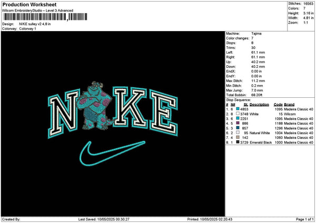316x223 pixels.
Task: Click the NIKE Sulley embroidery design preview
Action: pyautogui.click(x=113, y=124)
